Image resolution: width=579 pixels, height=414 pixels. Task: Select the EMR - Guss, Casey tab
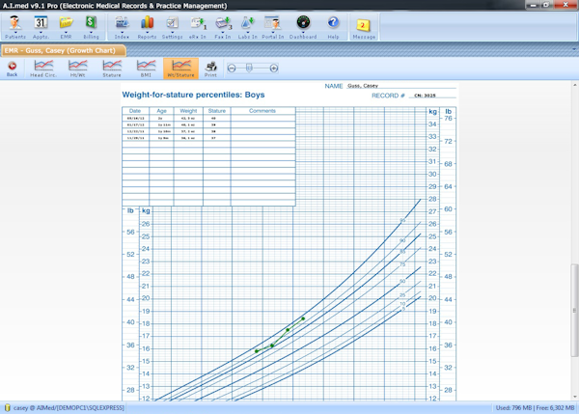64,50
